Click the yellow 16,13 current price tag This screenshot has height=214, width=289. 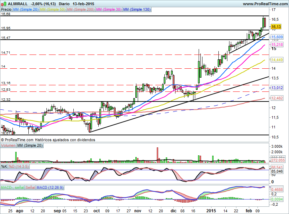tap(276, 27)
